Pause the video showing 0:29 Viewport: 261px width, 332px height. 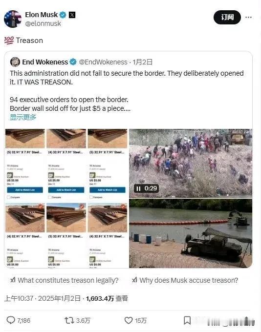138,188
